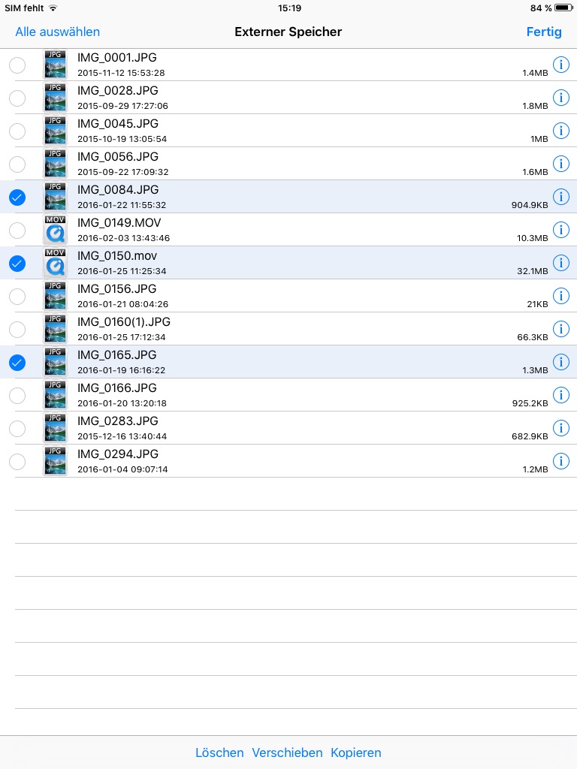Tap the clock showing 15:19

(x=289, y=8)
